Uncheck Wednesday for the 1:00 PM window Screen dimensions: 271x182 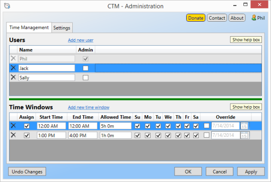[168, 135]
